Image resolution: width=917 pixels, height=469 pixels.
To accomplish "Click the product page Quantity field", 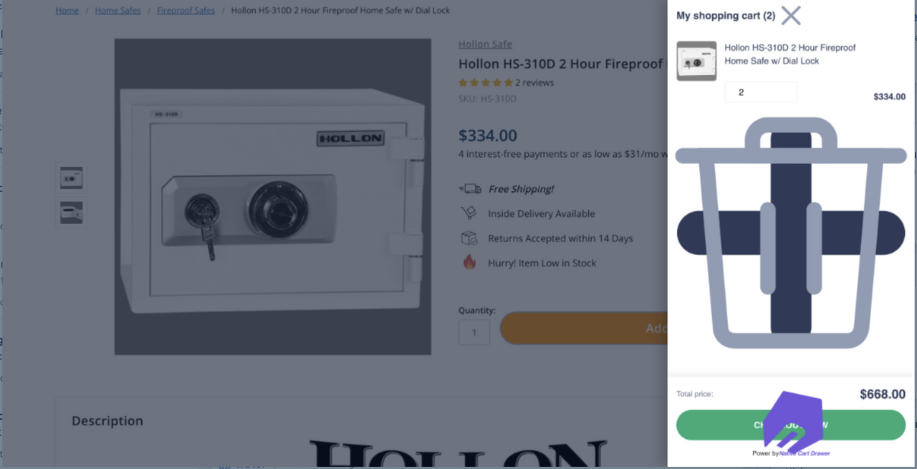I will pos(474,332).
